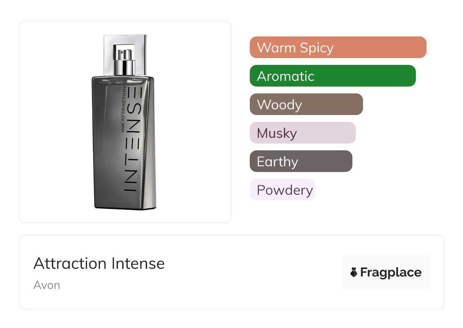Open the Avon brand link
This screenshot has width=463, height=328.
[46, 285]
